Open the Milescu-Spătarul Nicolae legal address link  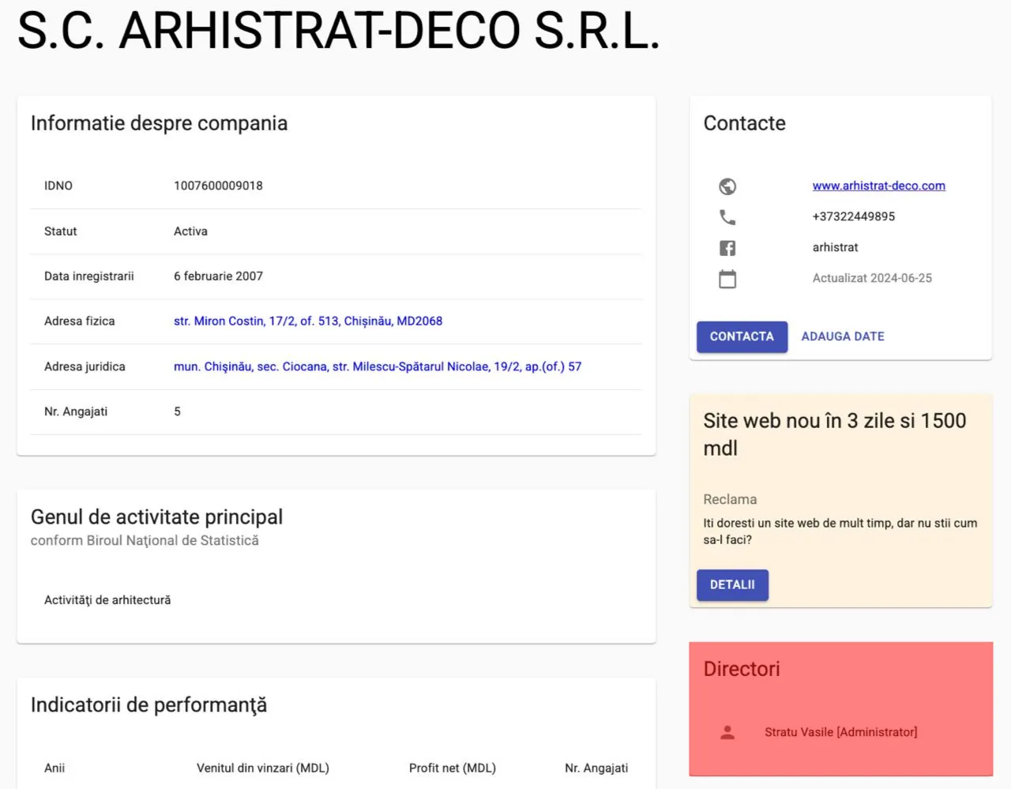tap(378, 366)
